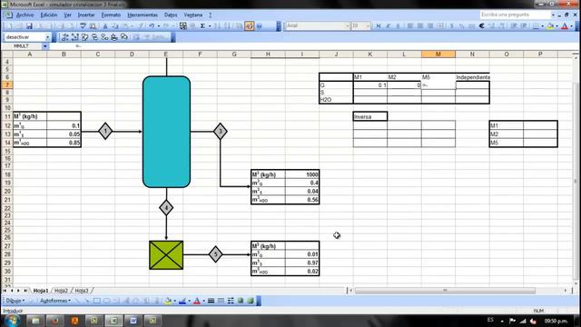Click the Windows Start orb
The height and width of the screenshot is (327, 581).
click(12, 320)
